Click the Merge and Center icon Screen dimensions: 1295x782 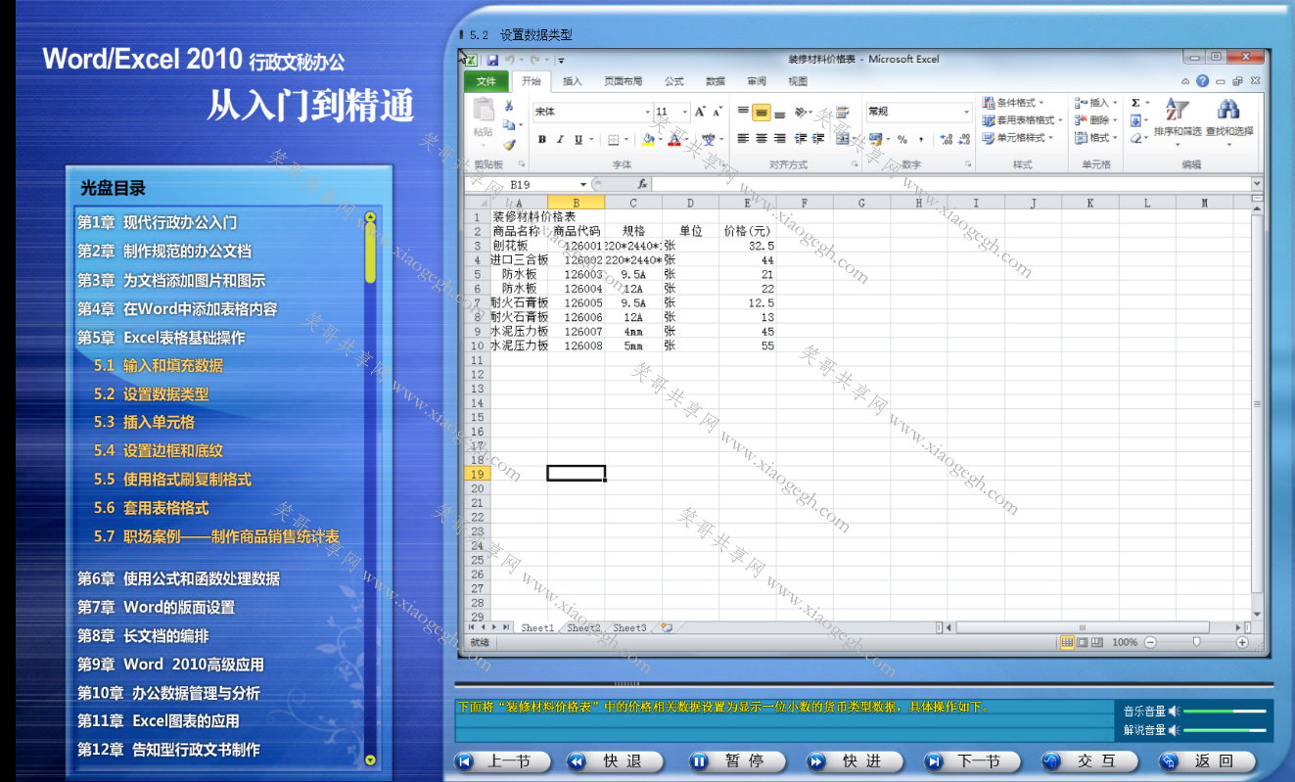coord(843,139)
